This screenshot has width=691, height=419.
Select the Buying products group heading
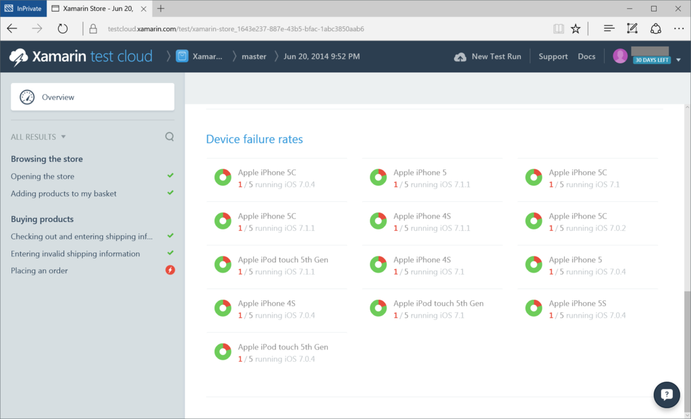43,219
